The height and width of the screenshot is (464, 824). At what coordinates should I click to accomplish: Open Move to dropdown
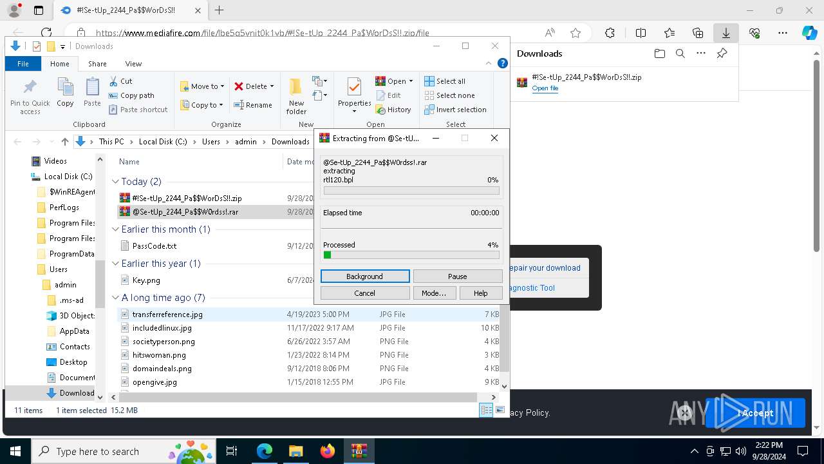pos(202,86)
